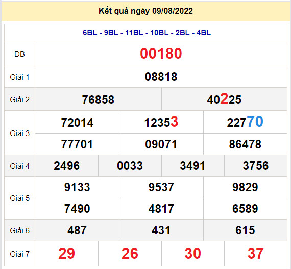Select Giải 5 number 6589
Viewport: 291px width, 269px height.
245,208
